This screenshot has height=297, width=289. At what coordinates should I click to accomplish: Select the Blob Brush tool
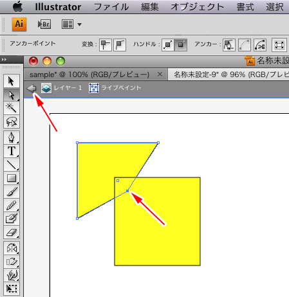pyautogui.click(x=12, y=219)
